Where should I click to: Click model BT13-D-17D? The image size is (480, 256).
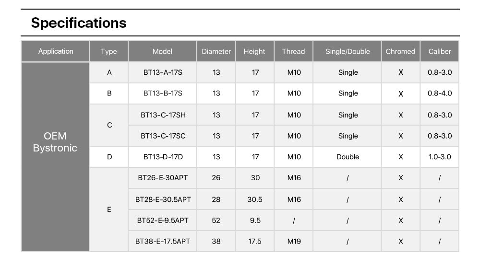click(163, 157)
